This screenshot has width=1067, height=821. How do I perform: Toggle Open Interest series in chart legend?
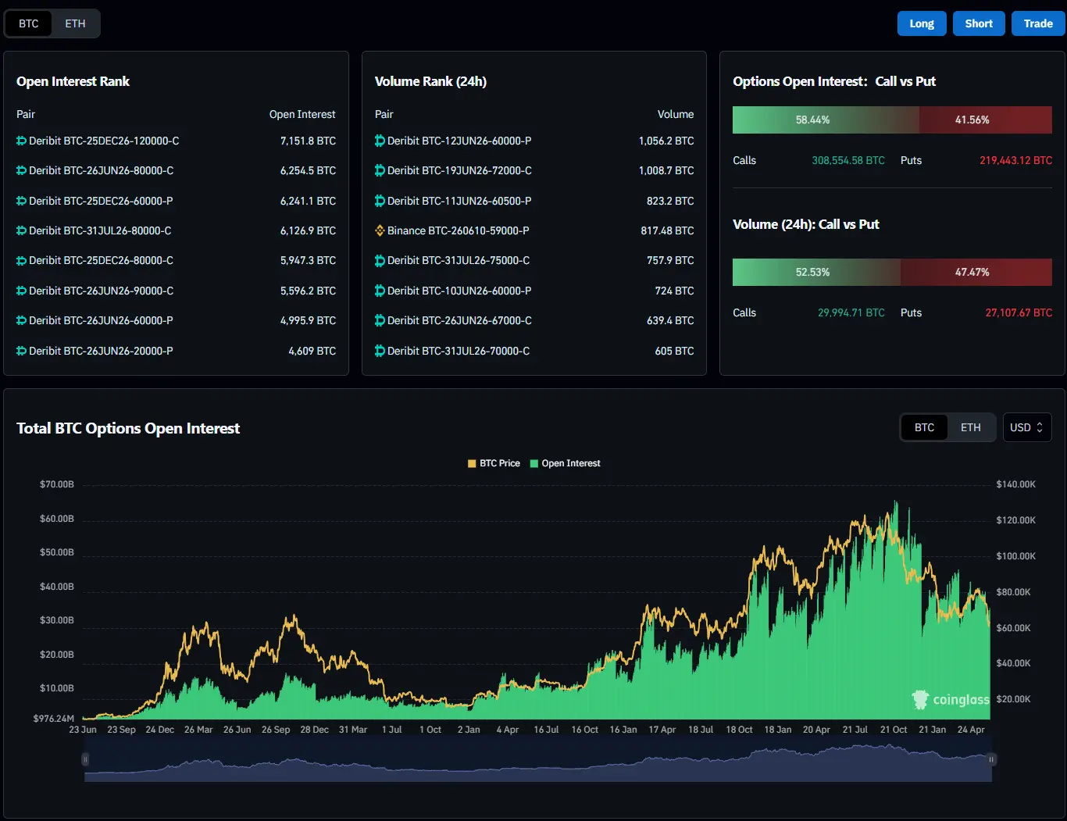[566, 463]
